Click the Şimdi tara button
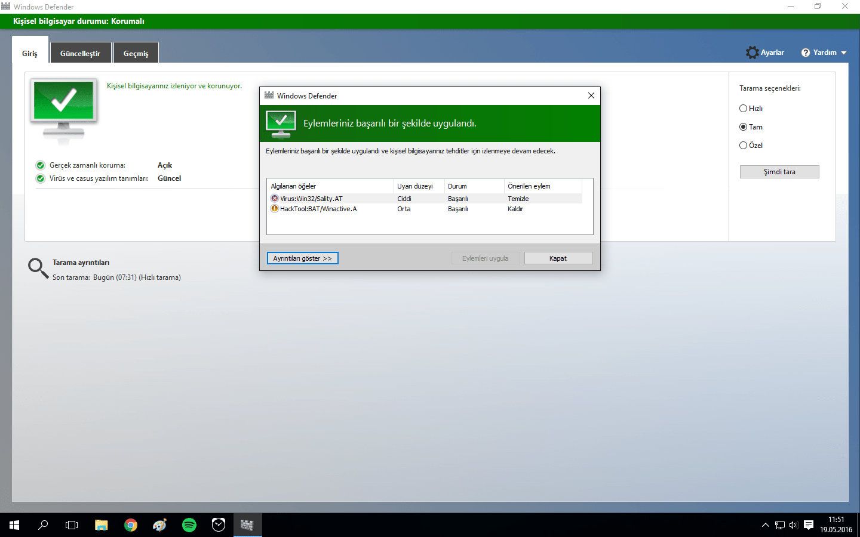The height and width of the screenshot is (537, 860). click(779, 172)
